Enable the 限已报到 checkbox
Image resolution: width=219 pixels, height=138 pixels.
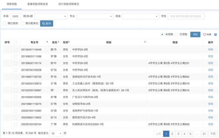point(5,24)
